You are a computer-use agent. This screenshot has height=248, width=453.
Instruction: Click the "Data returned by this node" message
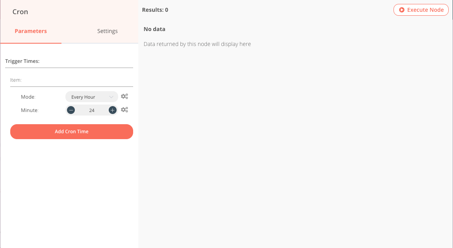coord(197,44)
